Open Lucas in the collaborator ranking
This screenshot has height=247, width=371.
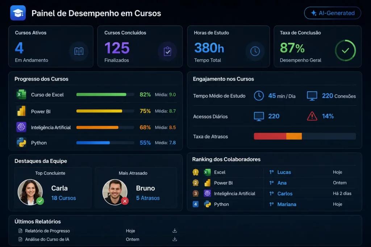[x=284, y=172]
